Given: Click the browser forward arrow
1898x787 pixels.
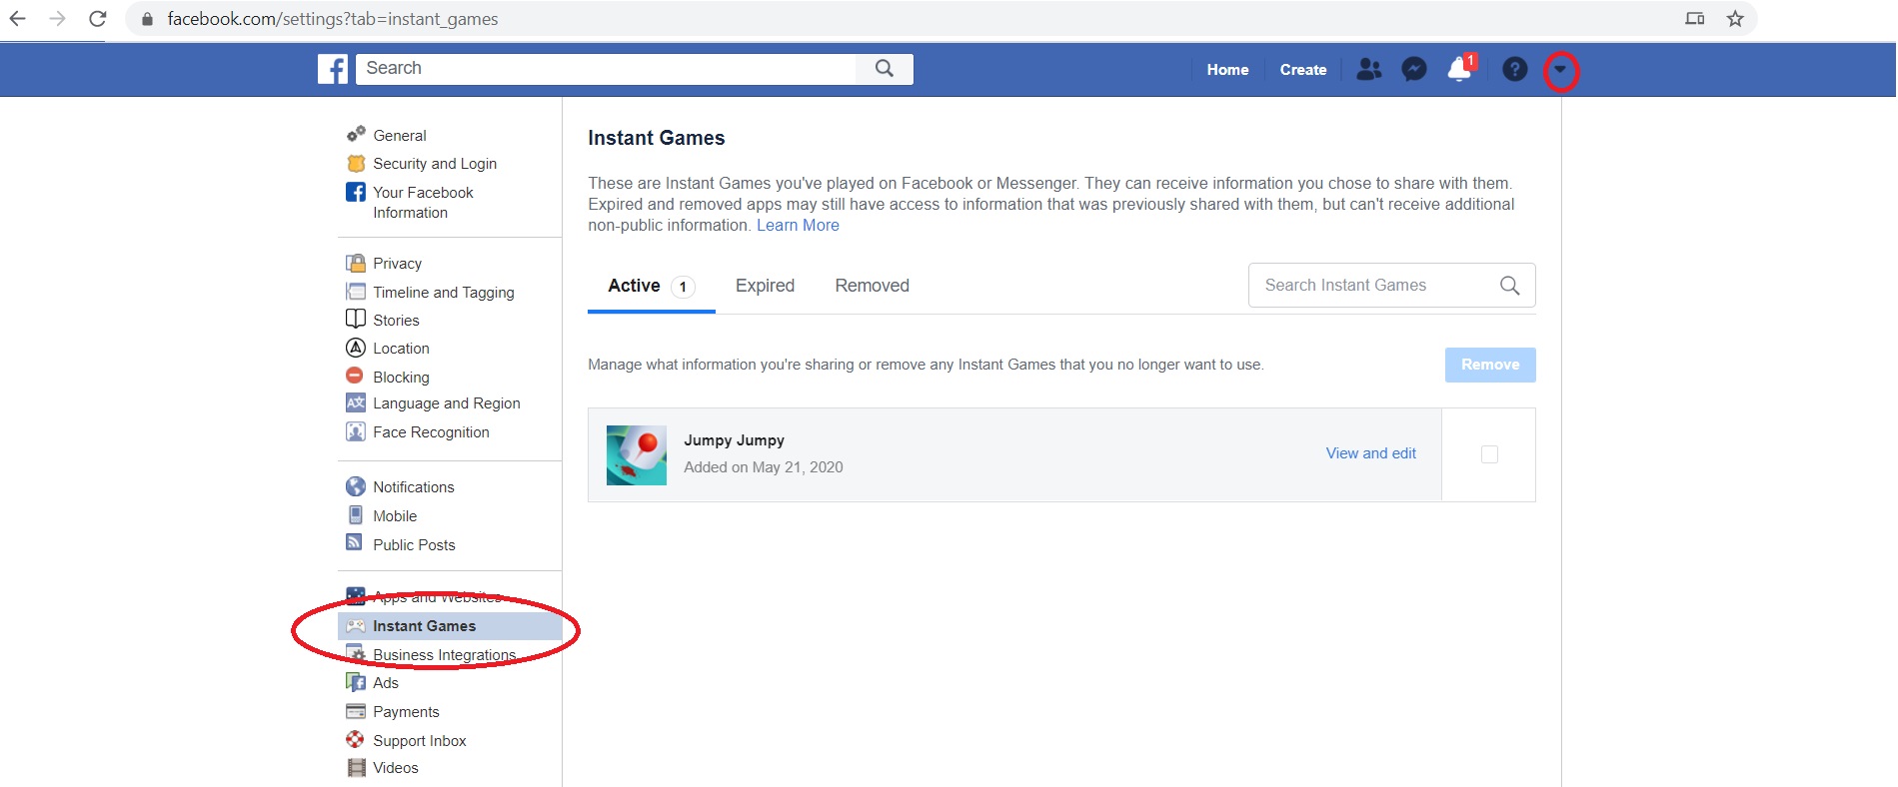Looking at the screenshot, I should coord(57,18).
